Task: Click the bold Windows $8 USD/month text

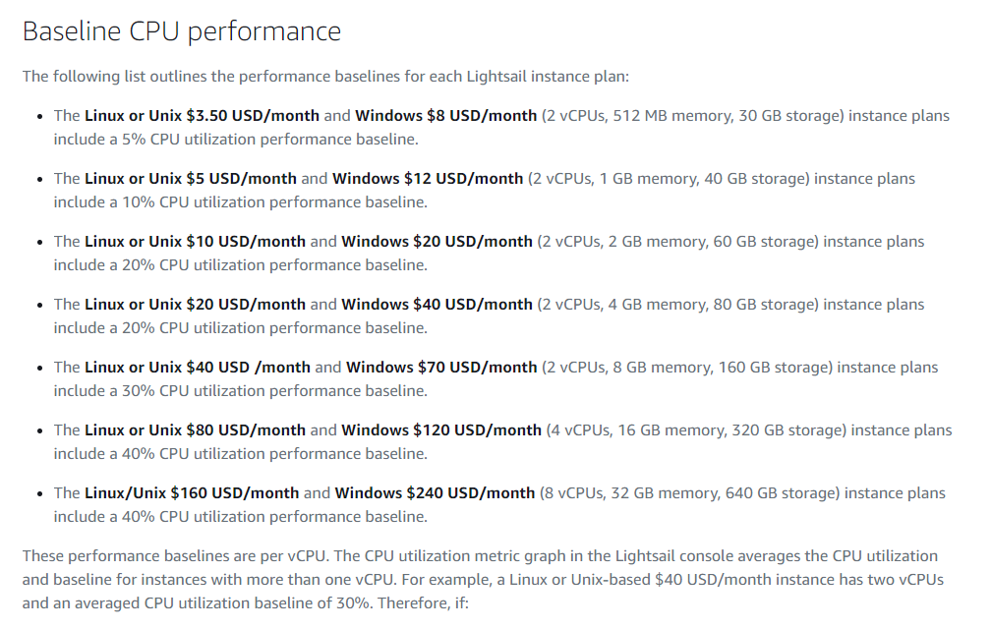Action: [445, 116]
